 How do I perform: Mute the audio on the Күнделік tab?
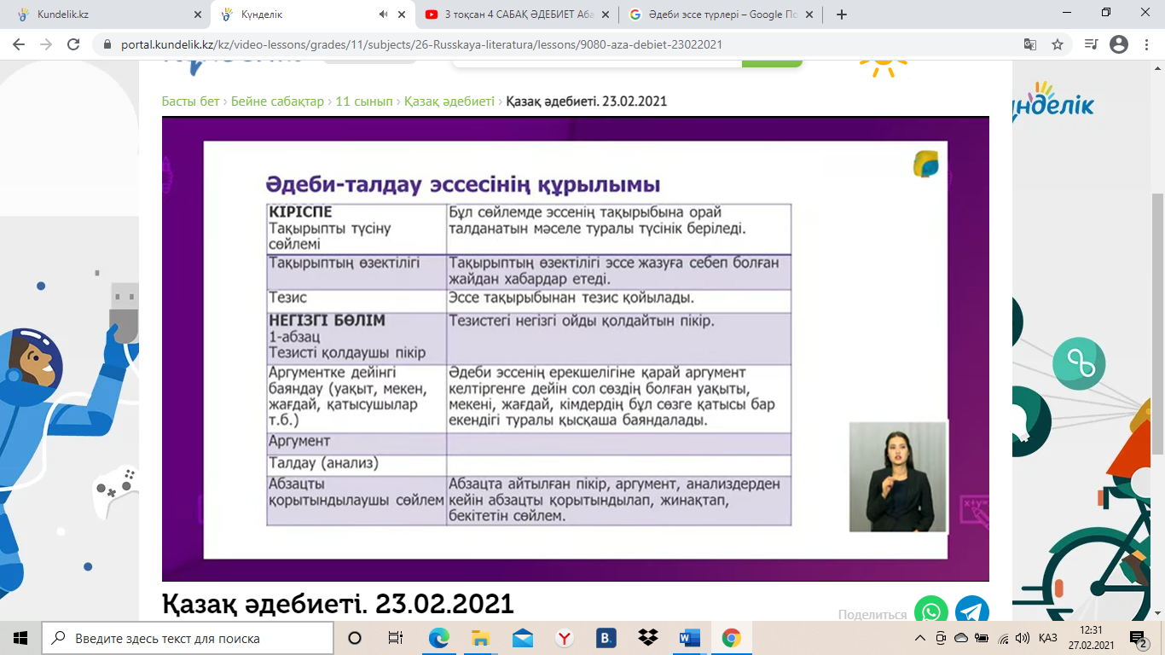[x=383, y=14]
